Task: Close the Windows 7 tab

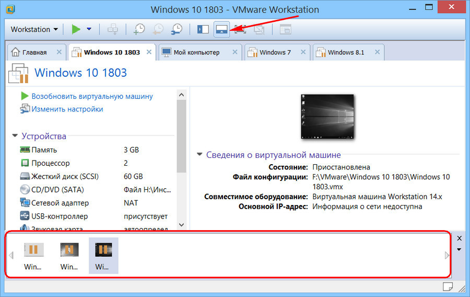Action: click(x=303, y=52)
